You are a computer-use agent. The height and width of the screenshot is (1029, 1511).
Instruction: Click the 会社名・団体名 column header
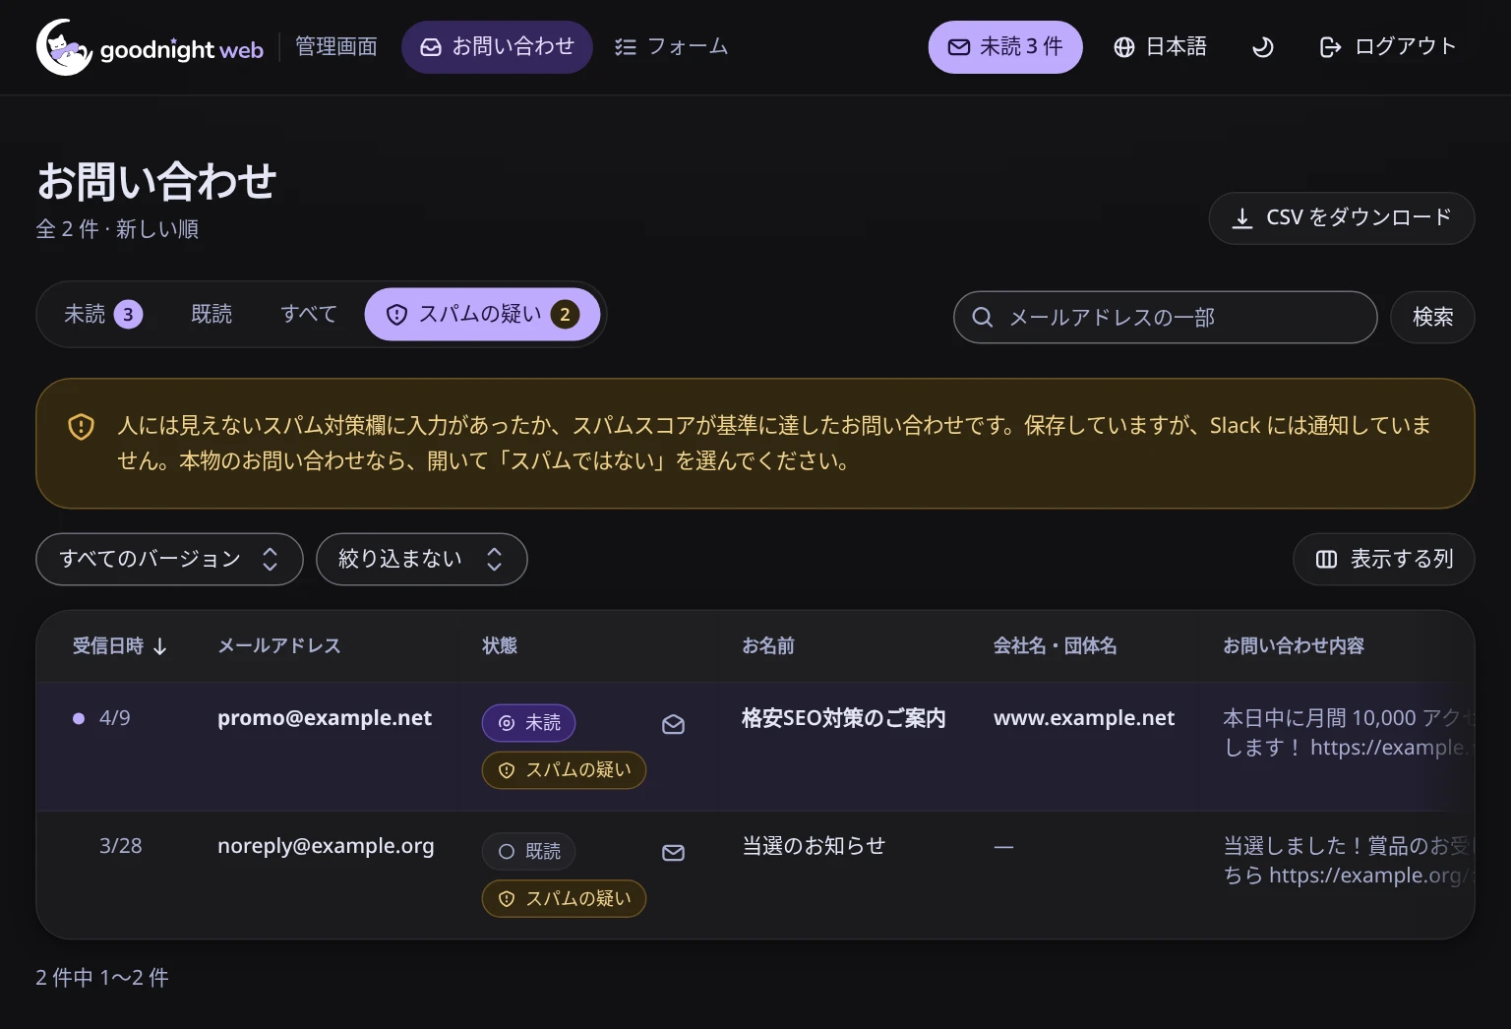pyautogui.click(x=1056, y=646)
